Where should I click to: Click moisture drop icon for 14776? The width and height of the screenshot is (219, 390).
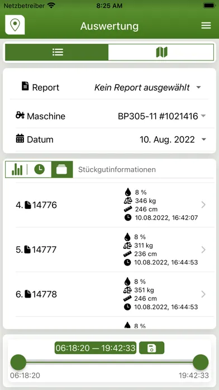click(x=128, y=192)
